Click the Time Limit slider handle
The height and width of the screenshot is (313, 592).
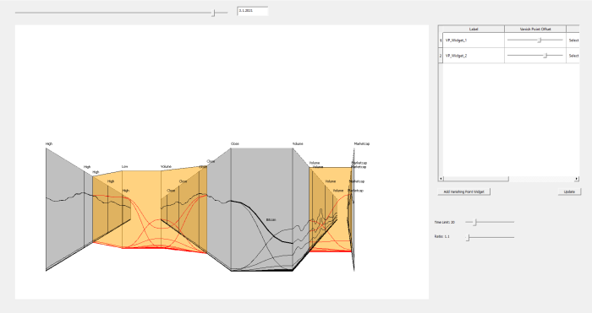click(x=475, y=222)
